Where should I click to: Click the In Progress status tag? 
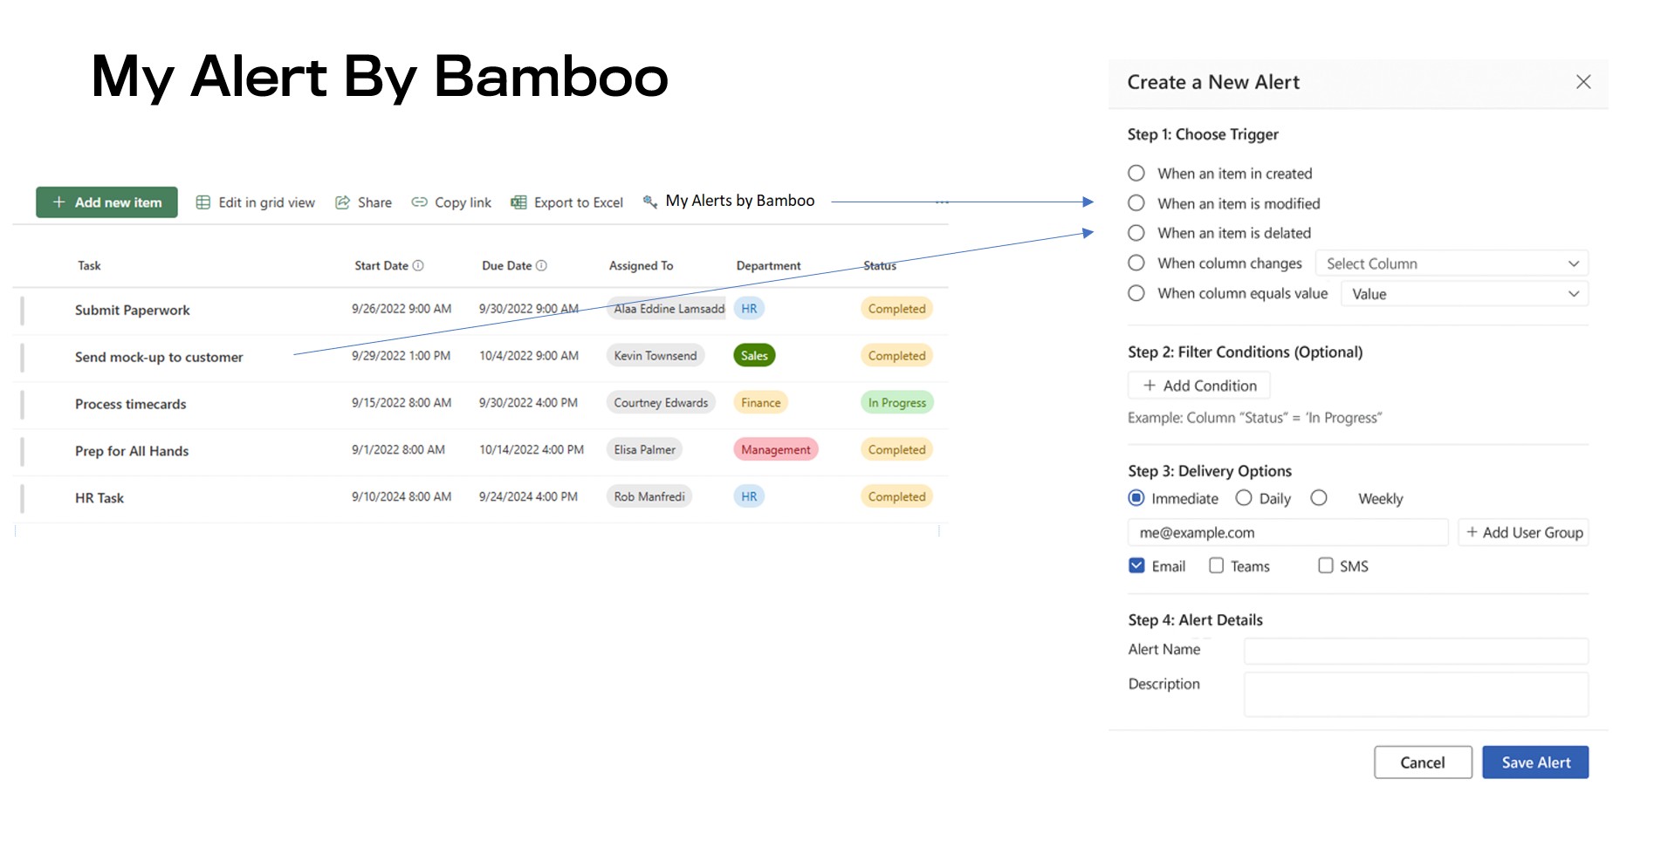[896, 402]
